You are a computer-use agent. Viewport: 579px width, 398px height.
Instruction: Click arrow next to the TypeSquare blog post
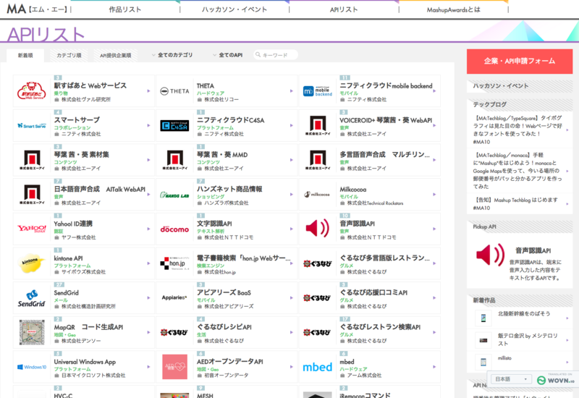click(567, 130)
